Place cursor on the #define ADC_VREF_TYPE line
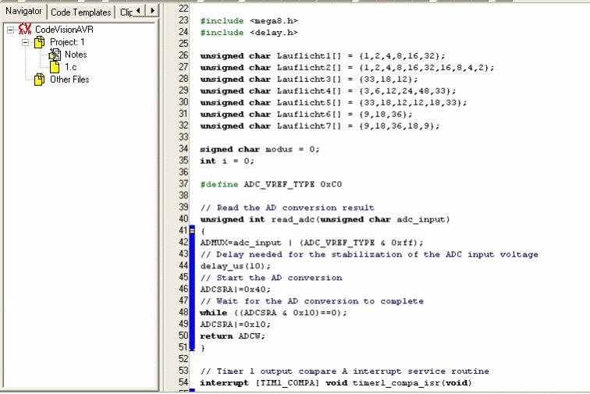This screenshot has width=590, height=394. click(x=271, y=184)
